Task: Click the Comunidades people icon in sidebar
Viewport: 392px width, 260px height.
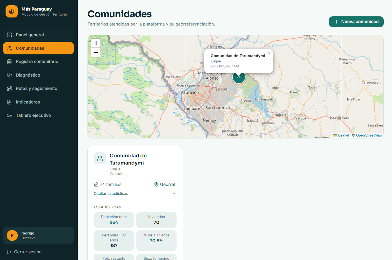Action: 9,48
